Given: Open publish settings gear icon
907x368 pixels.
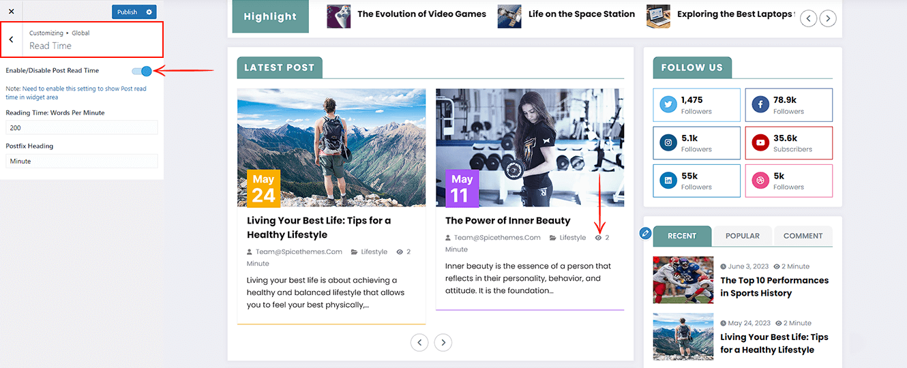Looking at the screenshot, I should click(x=149, y=12).
